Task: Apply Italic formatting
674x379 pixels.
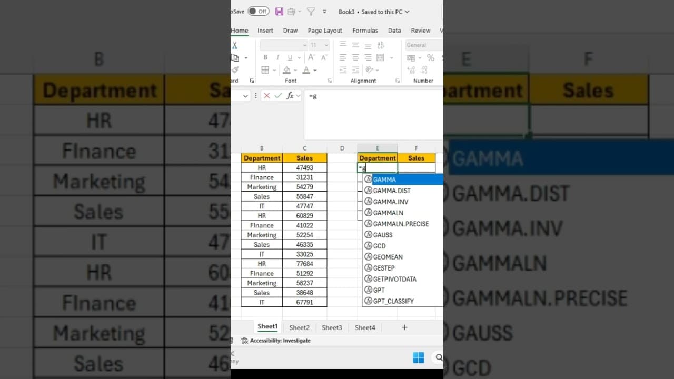Action: click(x=277, y=57)
